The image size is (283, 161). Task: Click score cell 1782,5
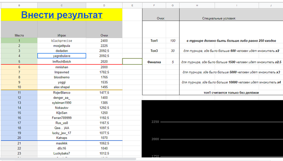click(x=104, y=72)
